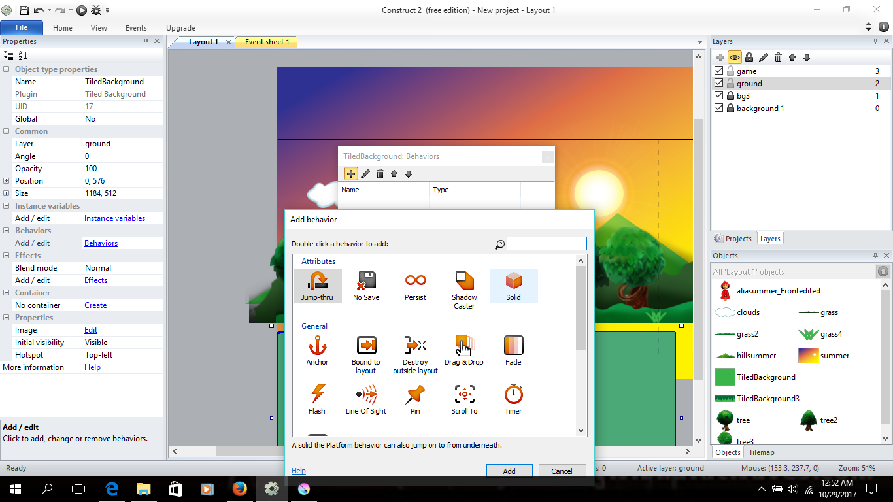Choose the Fade behavior
The image size is (893, 502).
[513, 350]
